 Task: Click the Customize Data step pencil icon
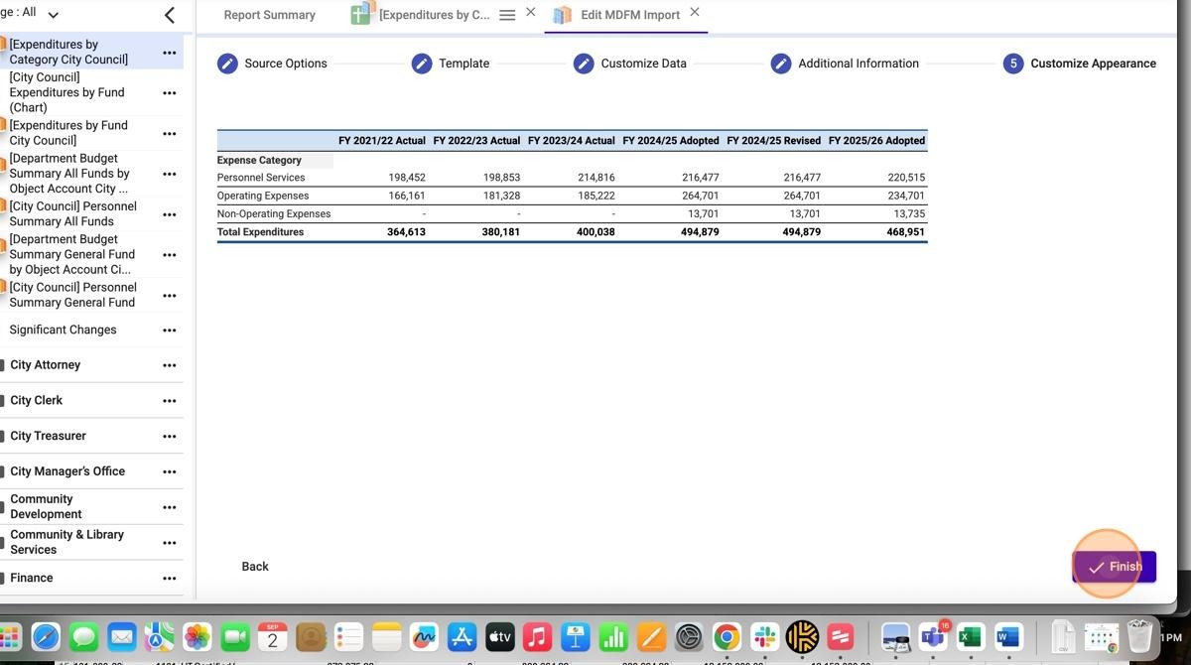584,64
